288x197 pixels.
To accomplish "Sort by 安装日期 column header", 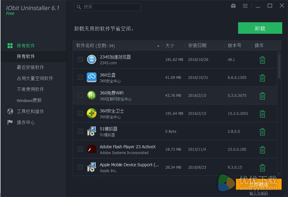I will pos(205,46).
